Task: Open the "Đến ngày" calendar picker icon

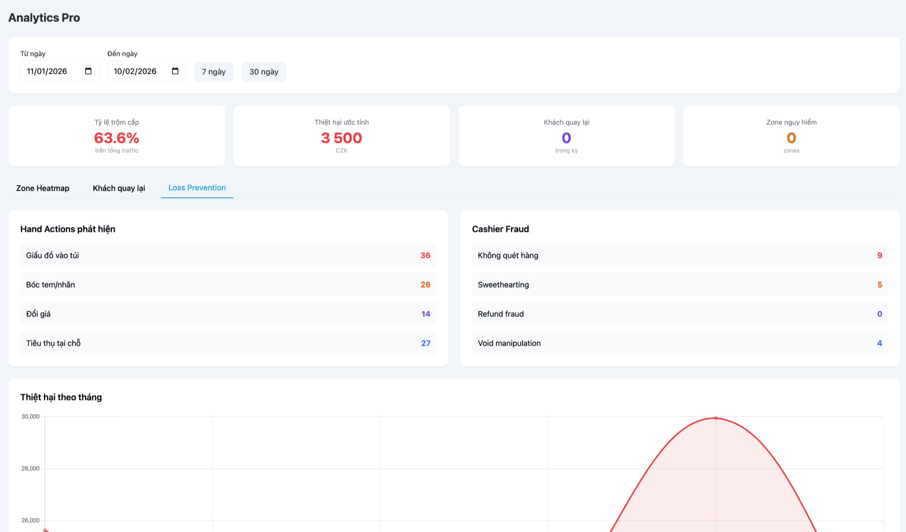Action: pos(175,71)
